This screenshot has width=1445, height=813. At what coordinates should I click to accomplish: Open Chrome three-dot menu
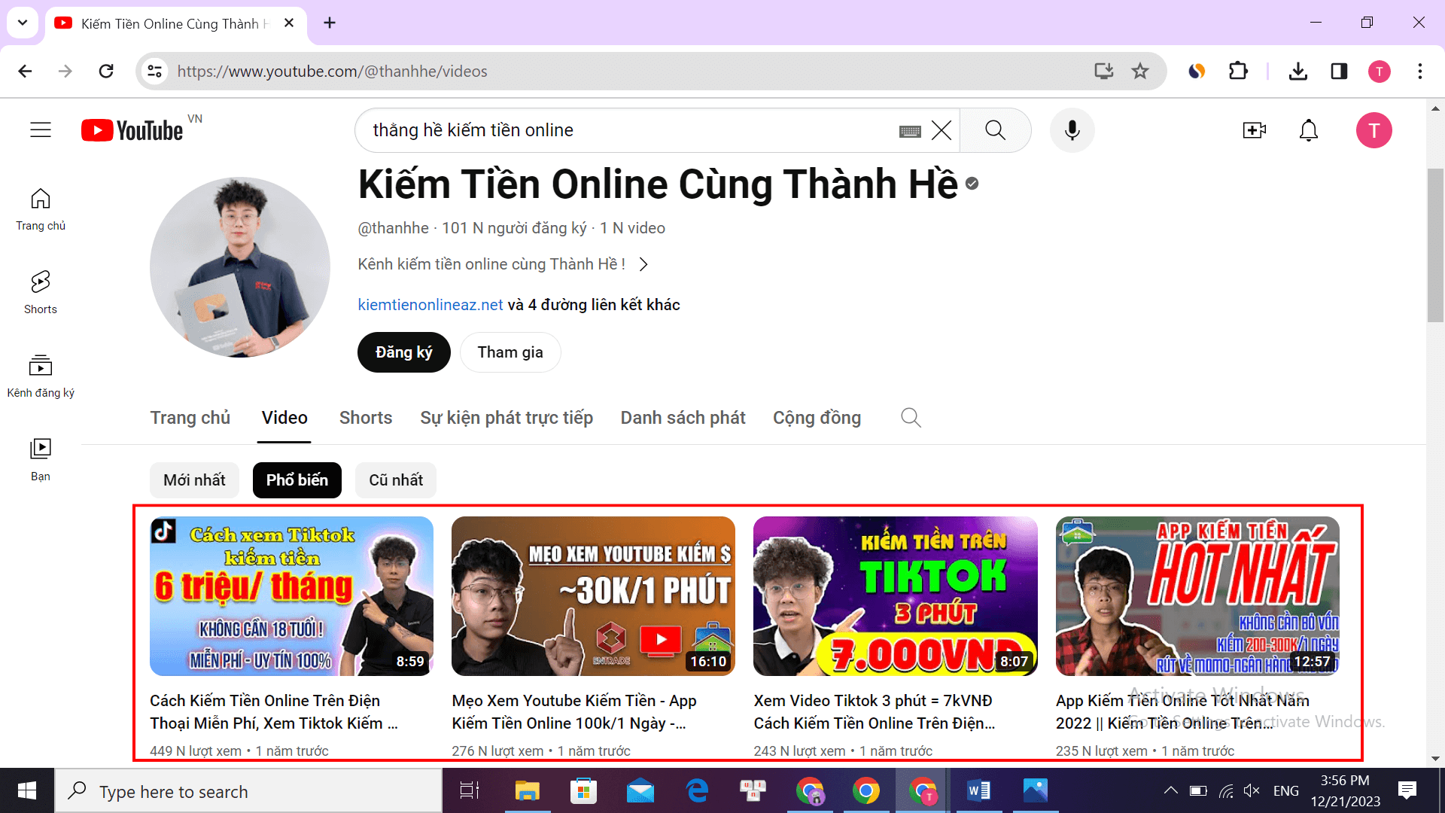pos(1419,71)
